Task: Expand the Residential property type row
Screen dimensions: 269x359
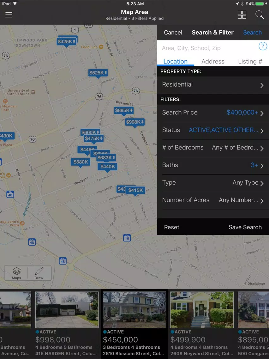Action: [x=213, y=85]
